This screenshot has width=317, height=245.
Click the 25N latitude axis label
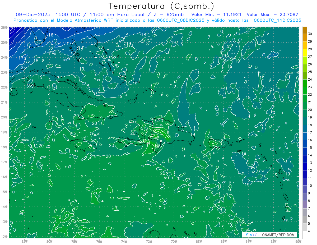(4, 42)
